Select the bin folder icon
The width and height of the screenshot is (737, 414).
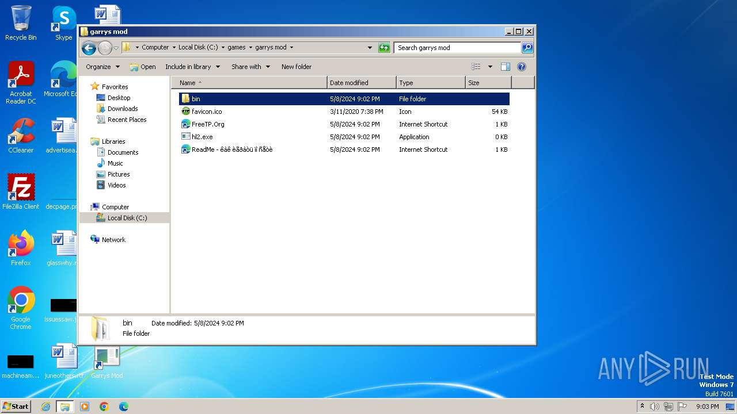(185, 99)
